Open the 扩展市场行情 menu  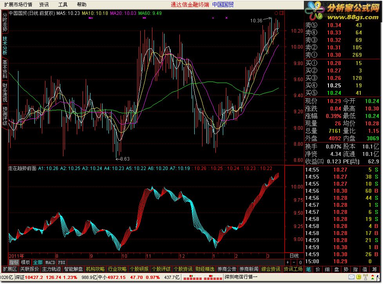click(18, 4)
